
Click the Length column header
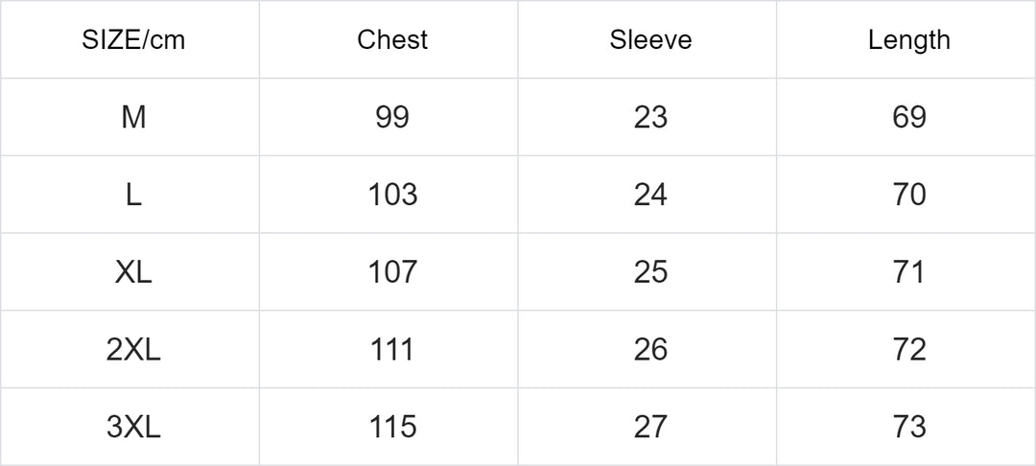click(909, 40)
